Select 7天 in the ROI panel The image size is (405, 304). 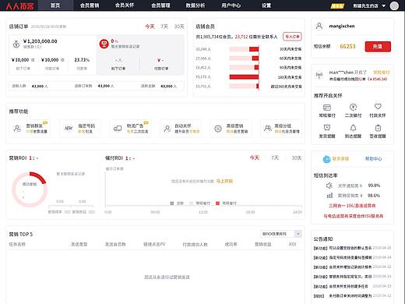tap(275, 157)
